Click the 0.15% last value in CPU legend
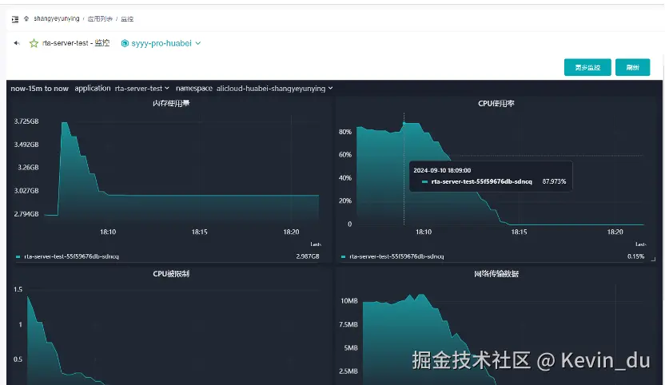 (x=635, y=256)
